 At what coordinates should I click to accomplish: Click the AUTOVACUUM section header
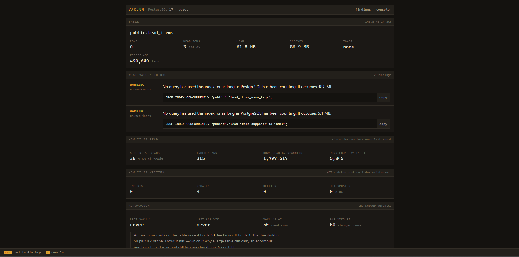tap(139, 206)
